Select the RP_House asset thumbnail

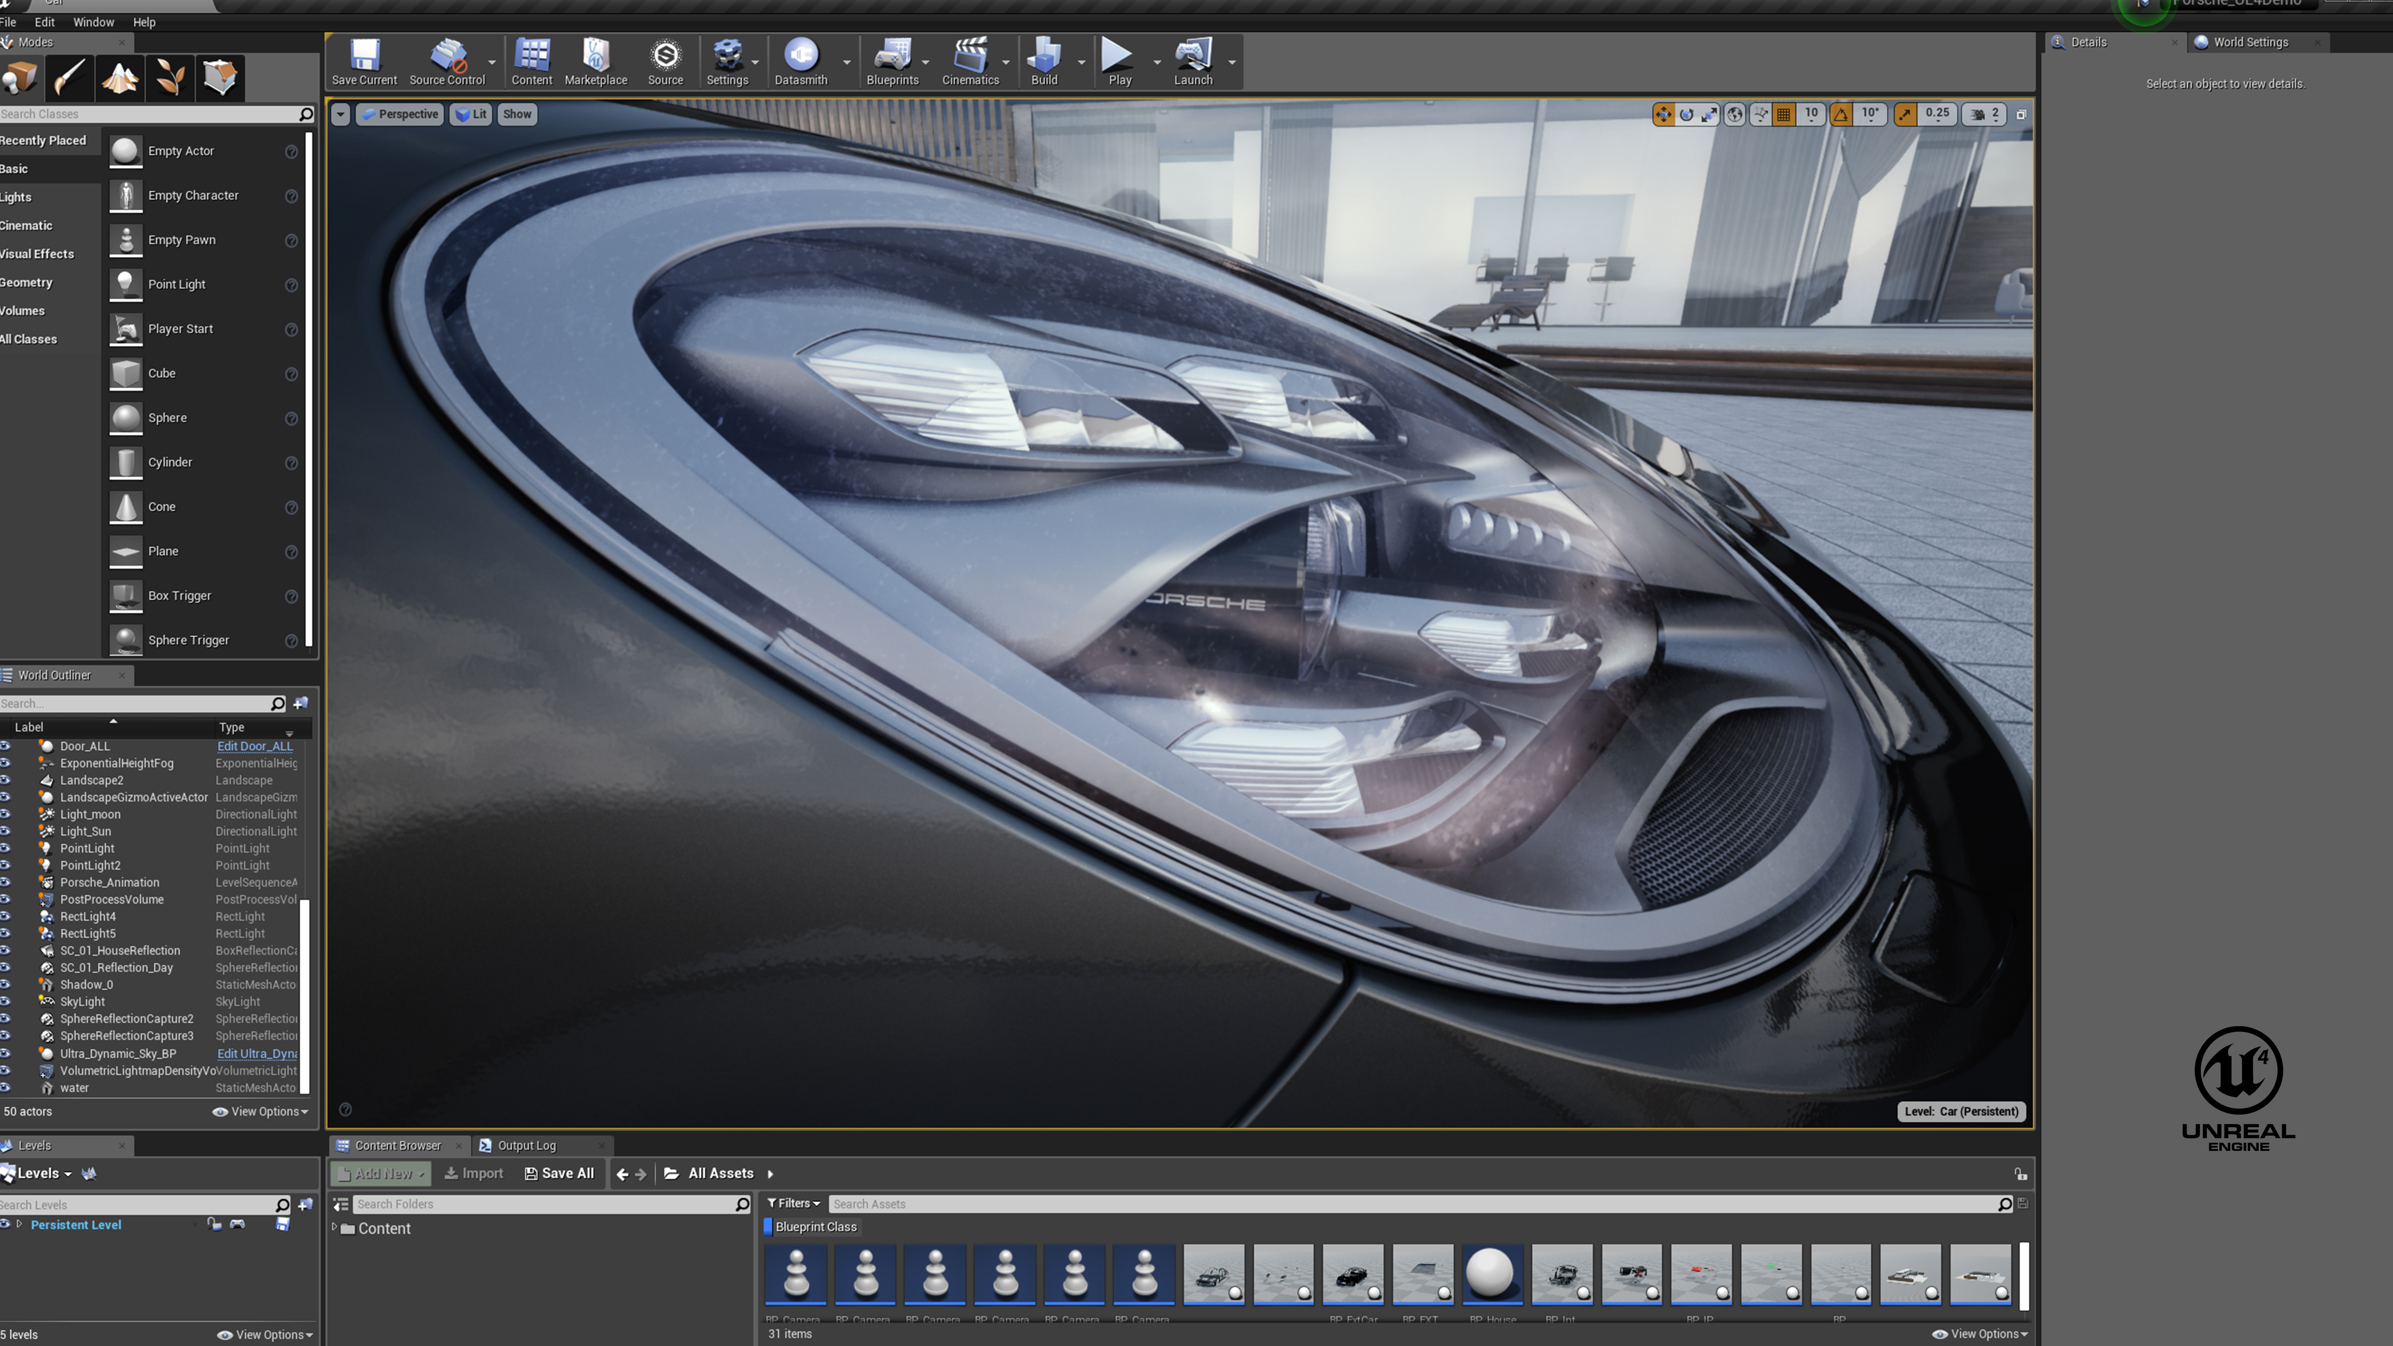tap(1492, 1275)
